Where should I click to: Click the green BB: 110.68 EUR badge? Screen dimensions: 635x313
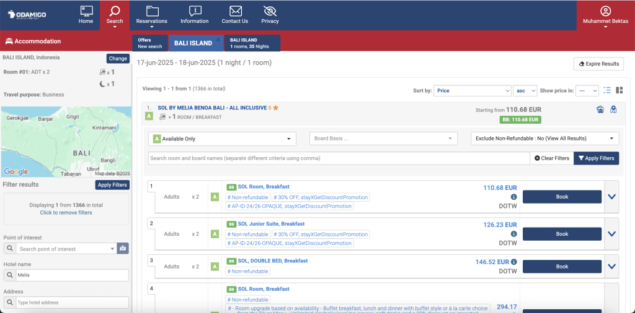click(520, 119)
